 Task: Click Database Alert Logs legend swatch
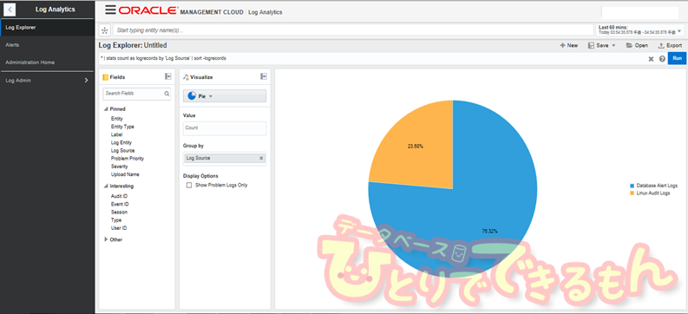632,186
